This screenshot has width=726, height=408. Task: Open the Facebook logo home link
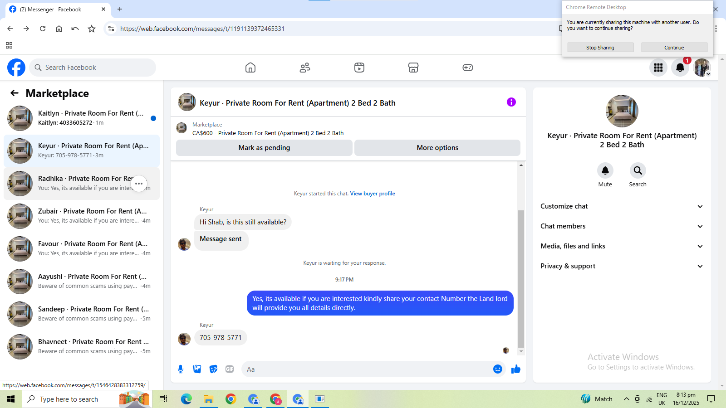[x=16, y=68]
